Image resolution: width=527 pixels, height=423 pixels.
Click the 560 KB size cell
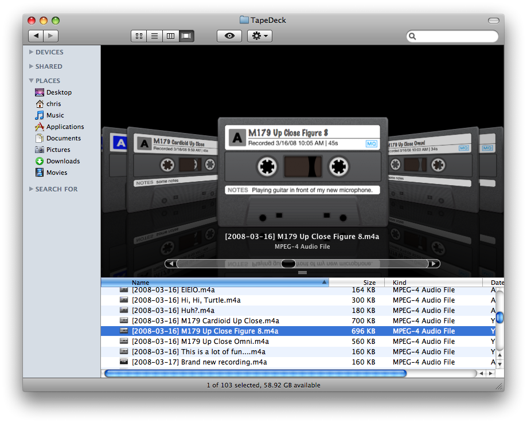pyautogui.click(x=364, y=342)
